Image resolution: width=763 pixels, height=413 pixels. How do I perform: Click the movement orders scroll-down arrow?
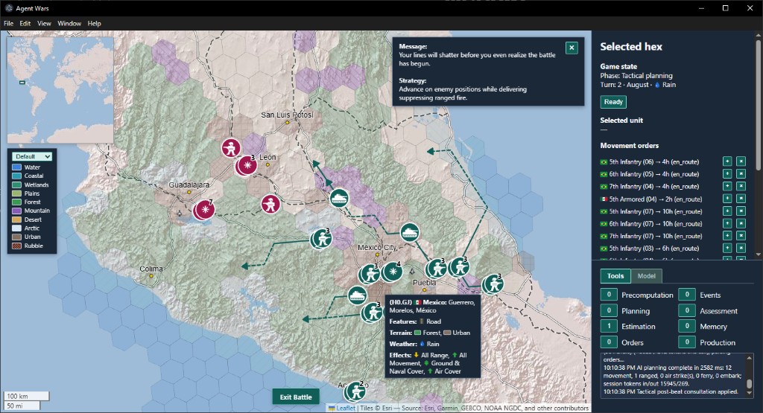pos(759,254)
